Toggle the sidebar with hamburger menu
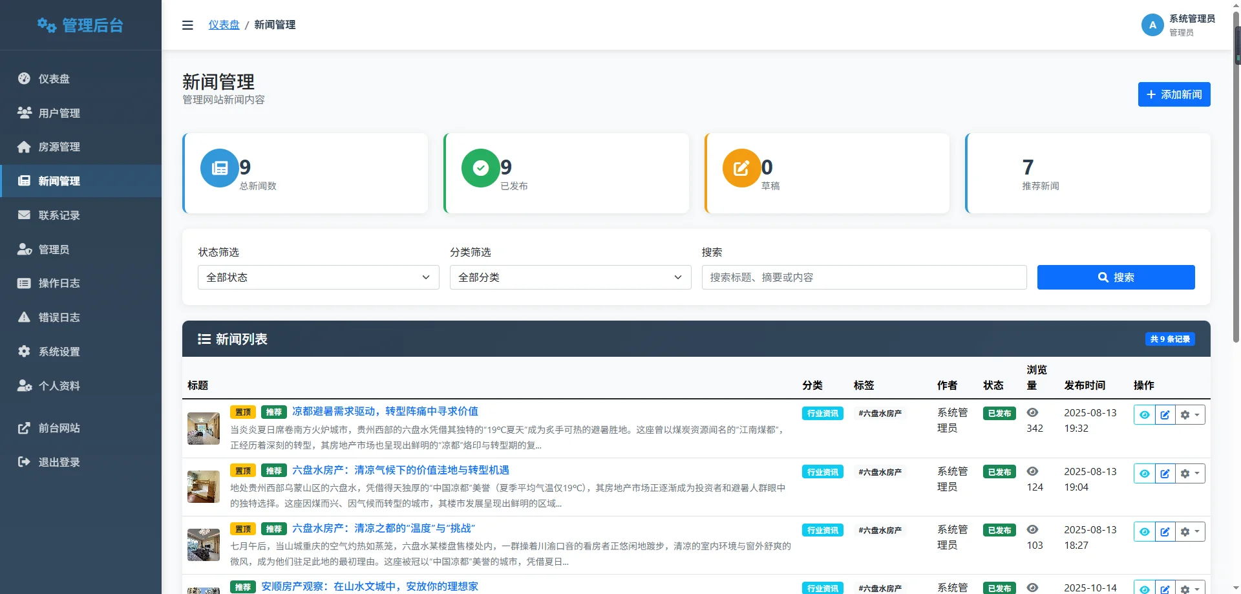This screenshot has height=594, width=1241. 187,25
